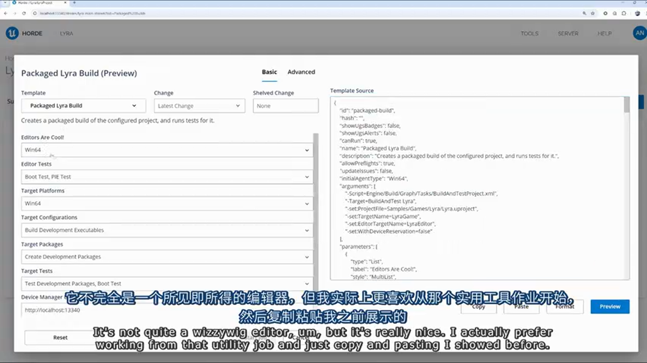647x363 pixels.
Task: Click the Shelved Change input field
Action: 286,106
